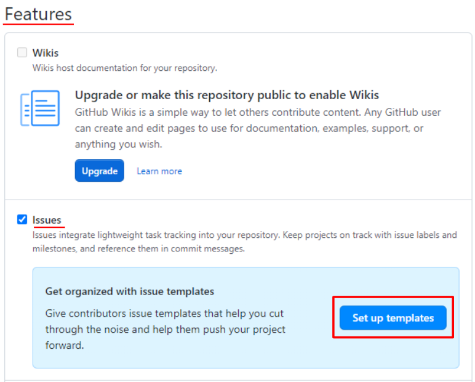Click the 'Give contributors issue templates' paragraph
The height and width of the screenshot is (382, 475).
166,329
